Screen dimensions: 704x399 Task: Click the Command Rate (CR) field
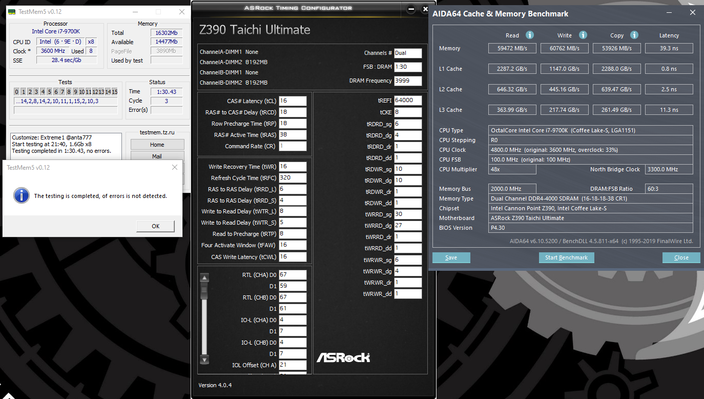tap(293, 146)
